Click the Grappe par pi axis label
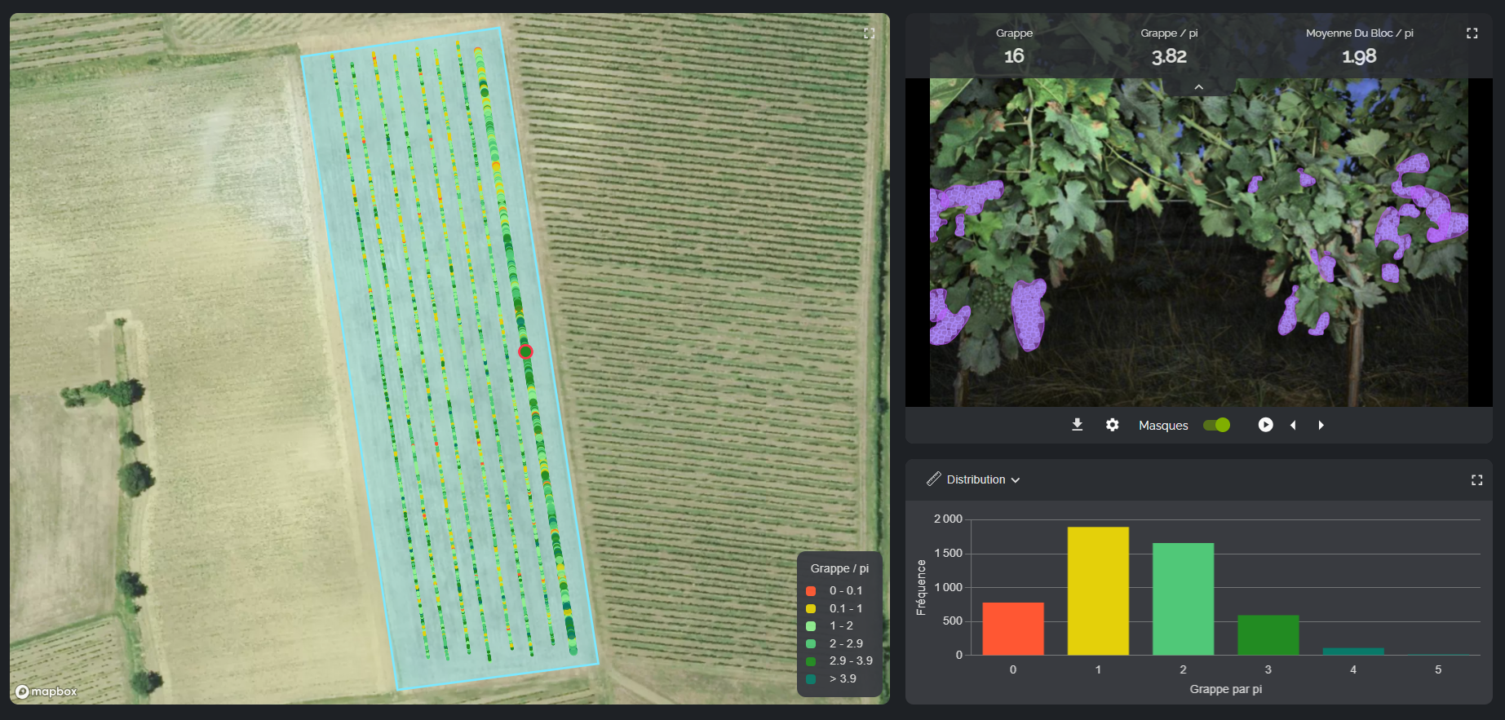Screen dimensions: 1505x720 coord(1225,689)
